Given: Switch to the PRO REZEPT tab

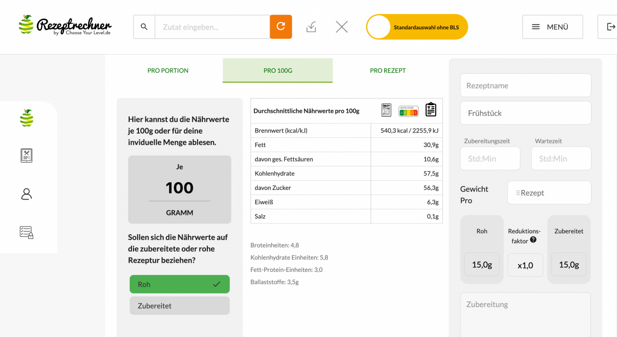Looking at the screenshot, I should [388, 70].
